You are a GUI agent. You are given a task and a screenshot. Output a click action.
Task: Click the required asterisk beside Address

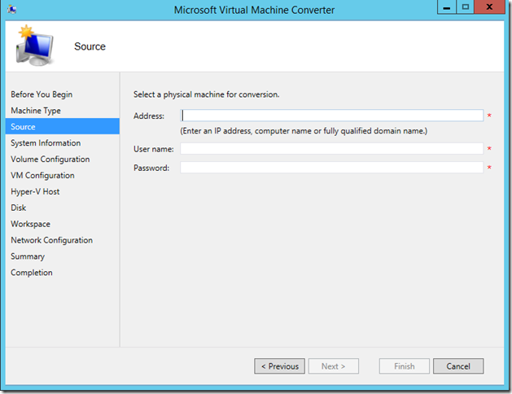[x=489, y=116]
